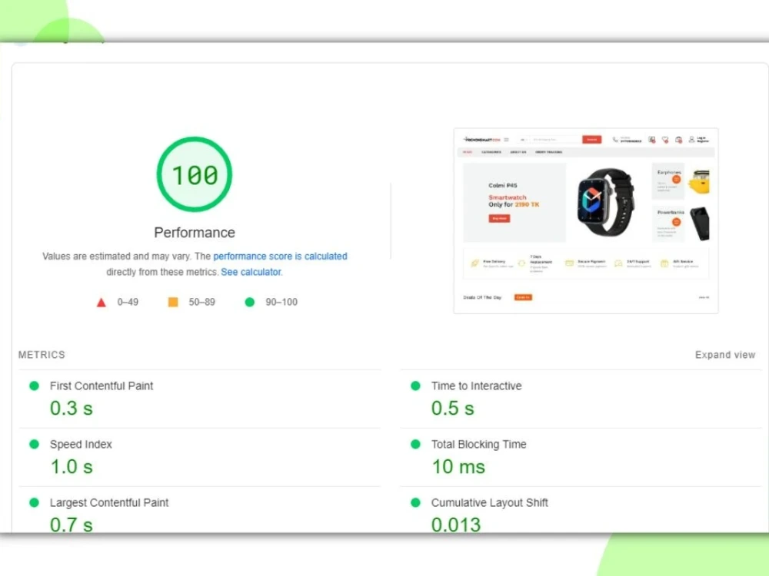
Task: Click the 'Speed Index' metric label
Action: tap(81, 444)
